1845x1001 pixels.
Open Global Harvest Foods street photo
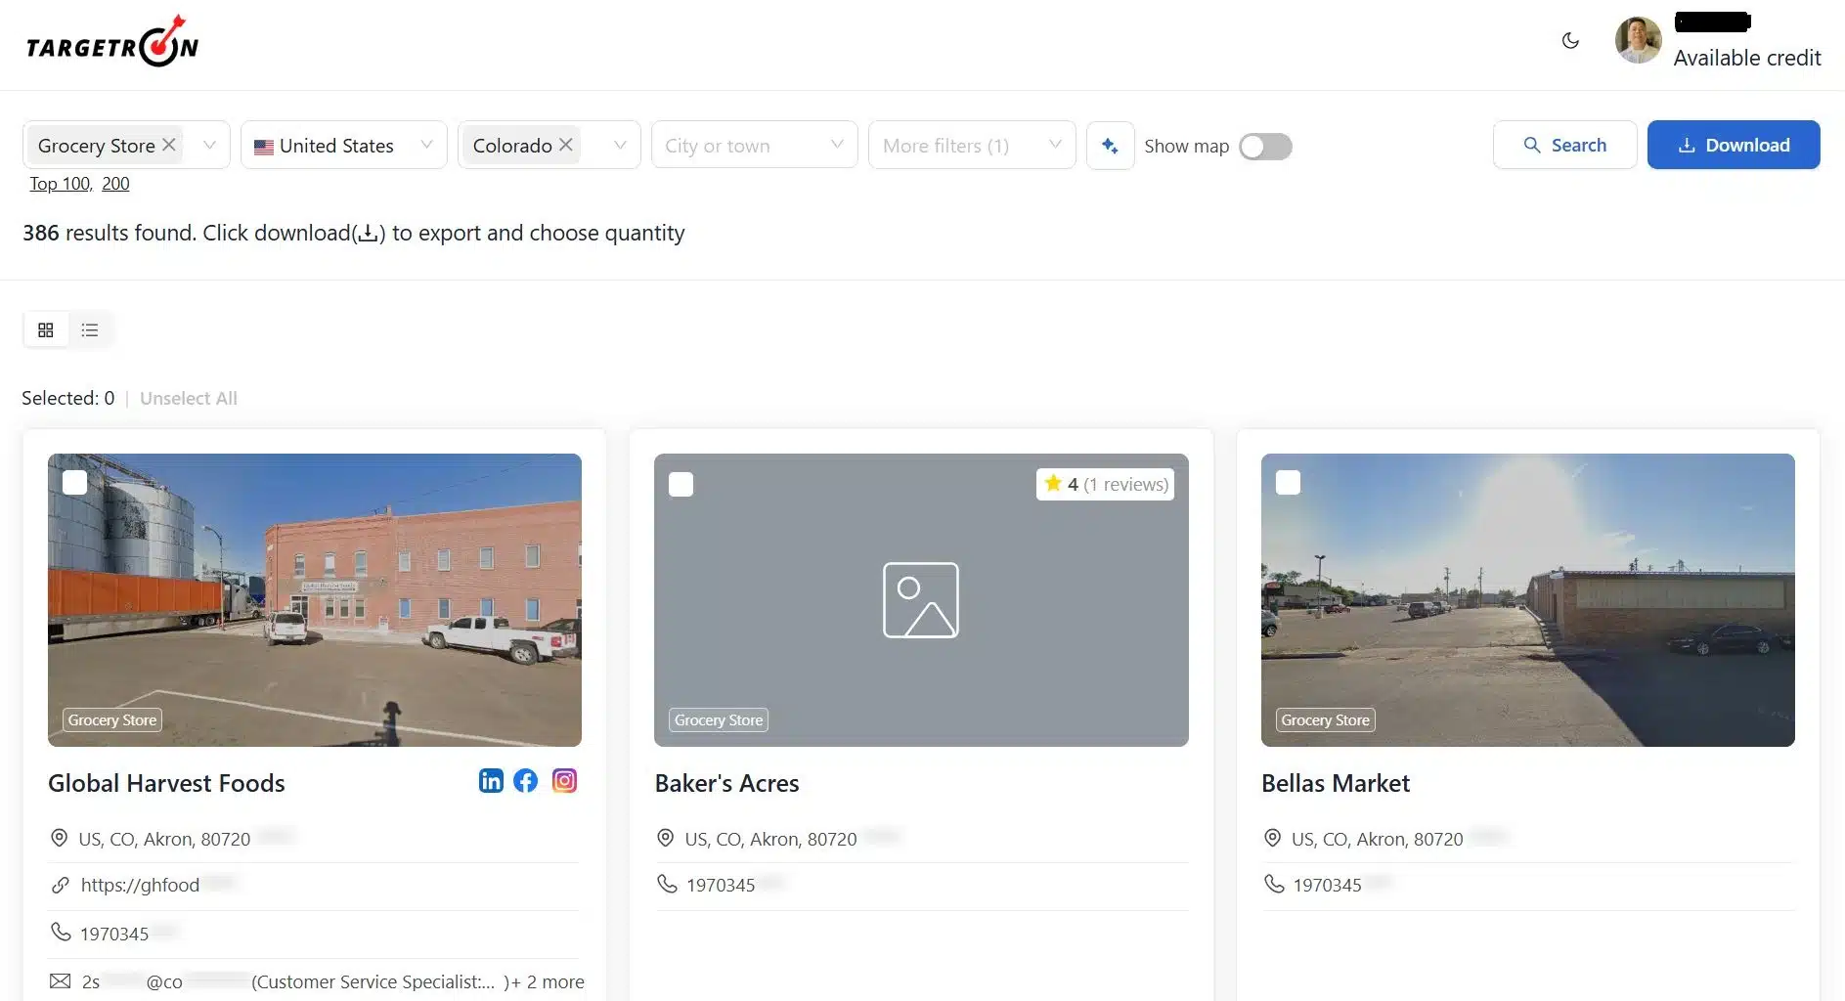point(315,600)
